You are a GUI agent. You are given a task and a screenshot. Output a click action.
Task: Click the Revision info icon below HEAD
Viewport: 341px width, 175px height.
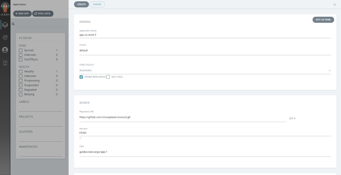[x=80, y=138]
